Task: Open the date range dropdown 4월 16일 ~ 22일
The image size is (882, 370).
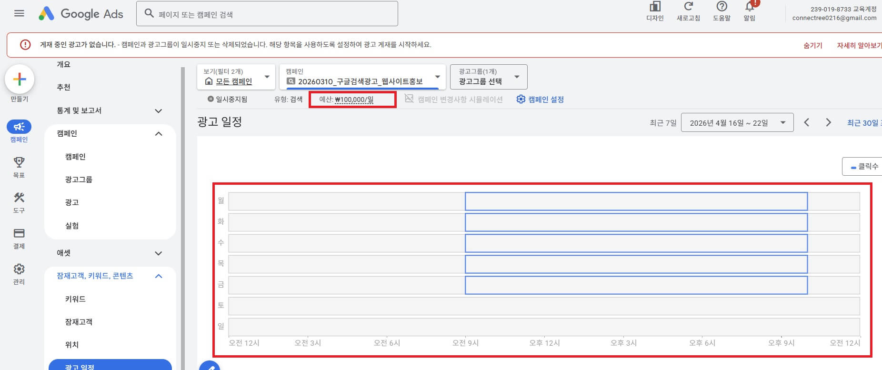Action: [x=737, y=122]
